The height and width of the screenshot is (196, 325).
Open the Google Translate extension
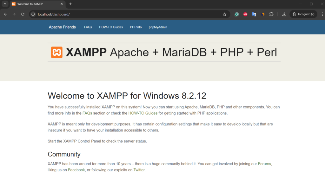click(254, 14)
